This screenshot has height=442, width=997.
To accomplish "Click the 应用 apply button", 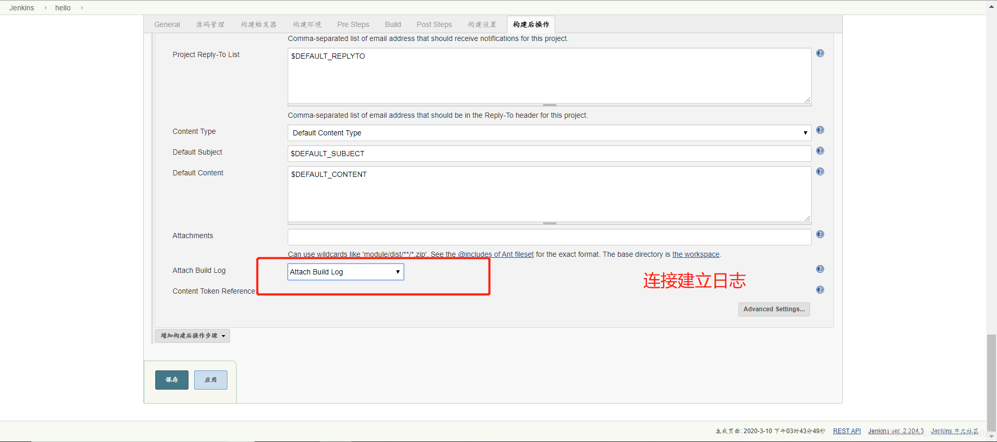I will (x=211, y=380).
